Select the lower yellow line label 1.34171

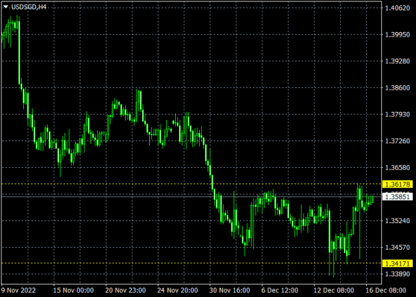[397, 264]
